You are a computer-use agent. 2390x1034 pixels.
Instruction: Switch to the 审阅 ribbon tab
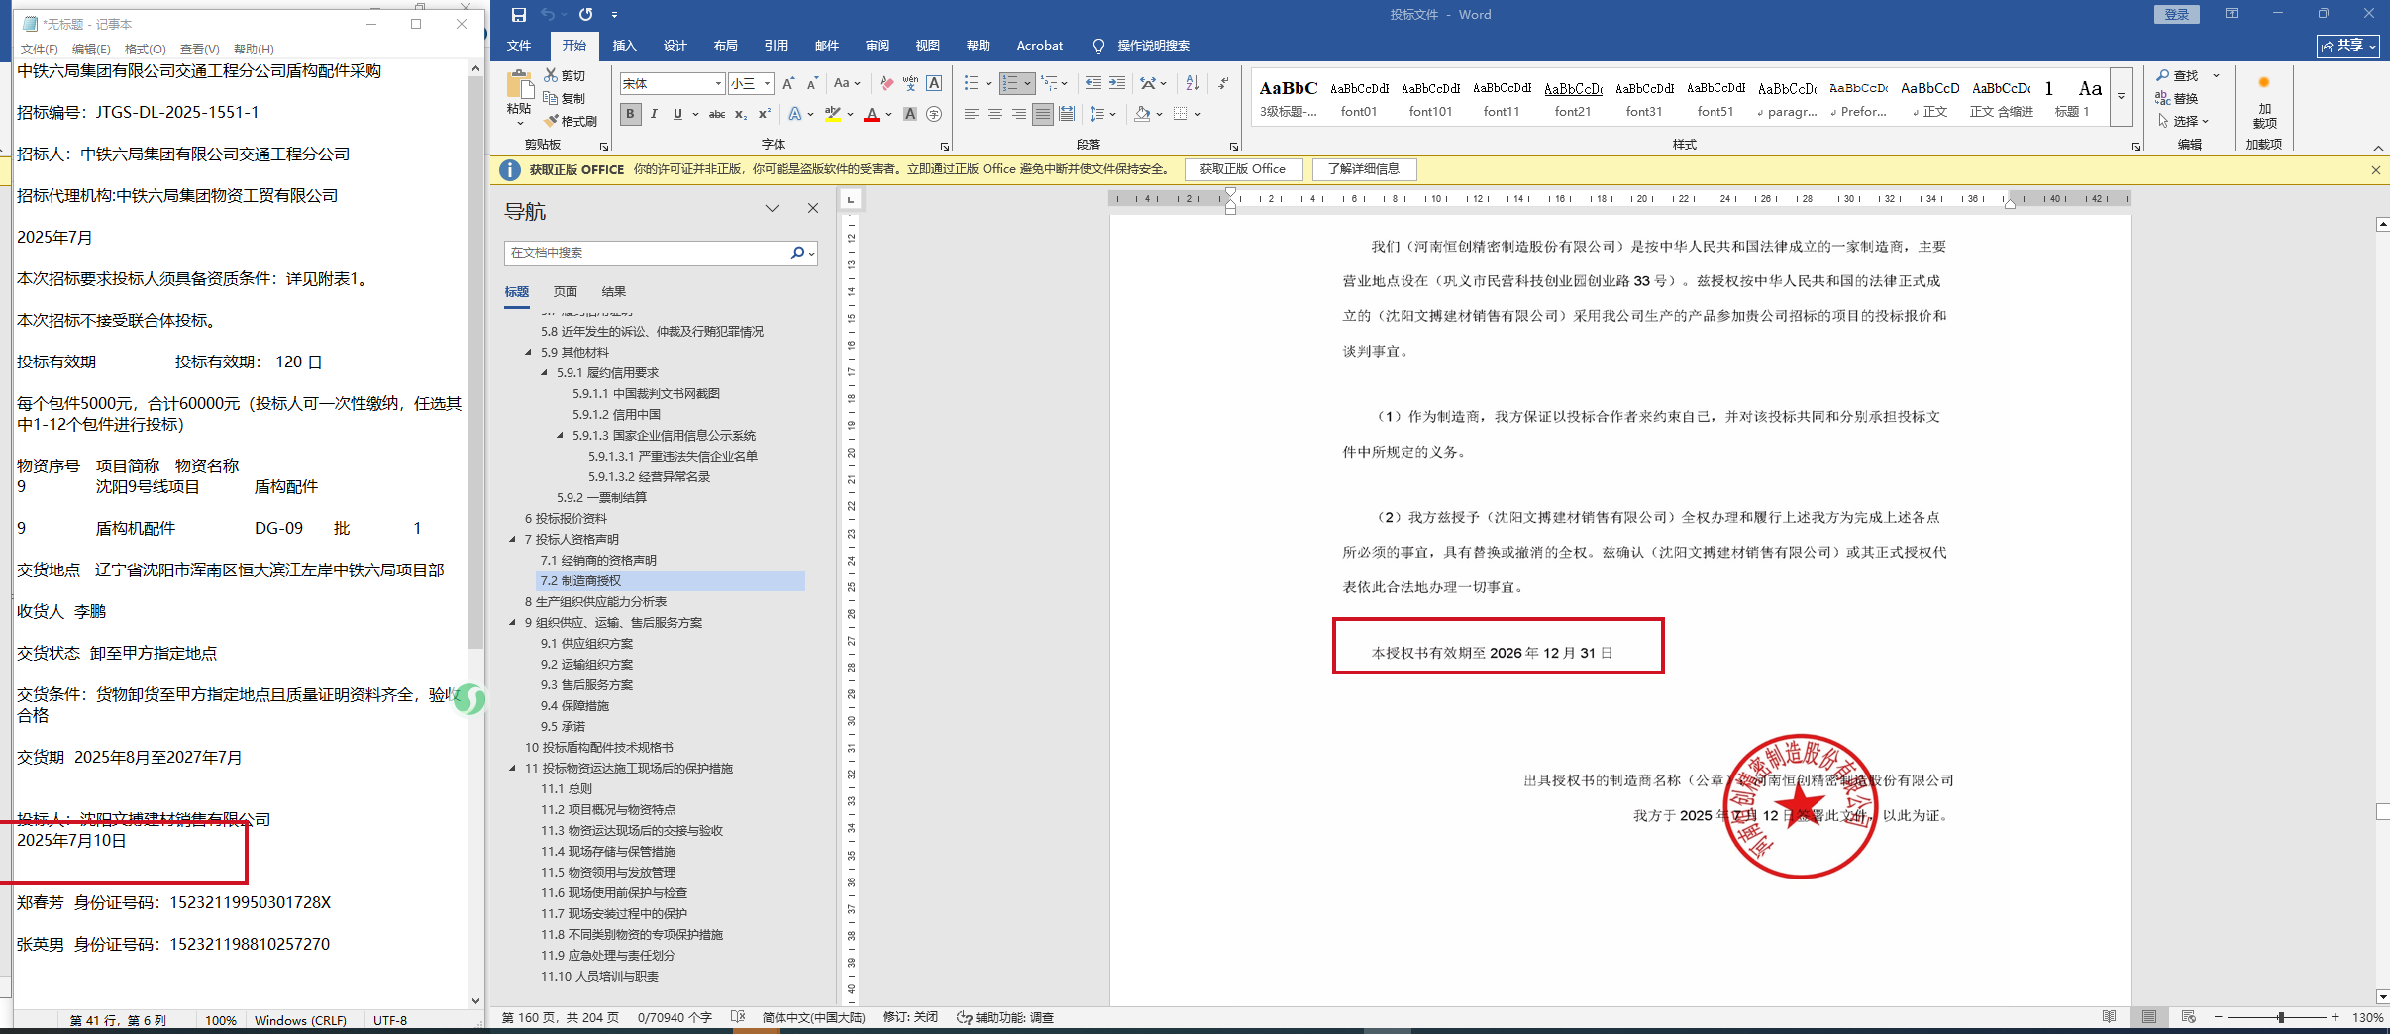point(877,46)
